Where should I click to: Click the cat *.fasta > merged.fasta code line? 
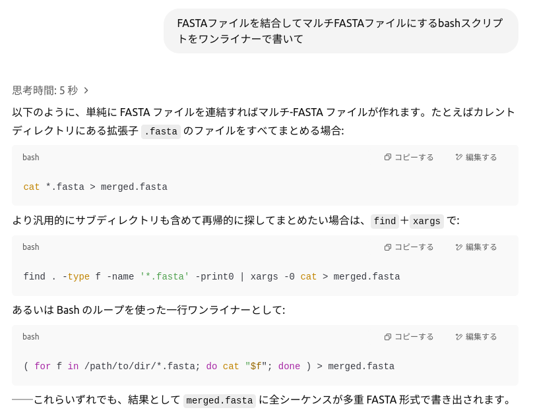click(96, 187)
